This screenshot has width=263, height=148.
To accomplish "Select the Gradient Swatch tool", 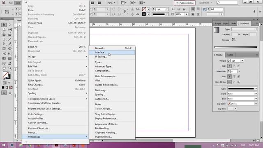I will [4, 58].
